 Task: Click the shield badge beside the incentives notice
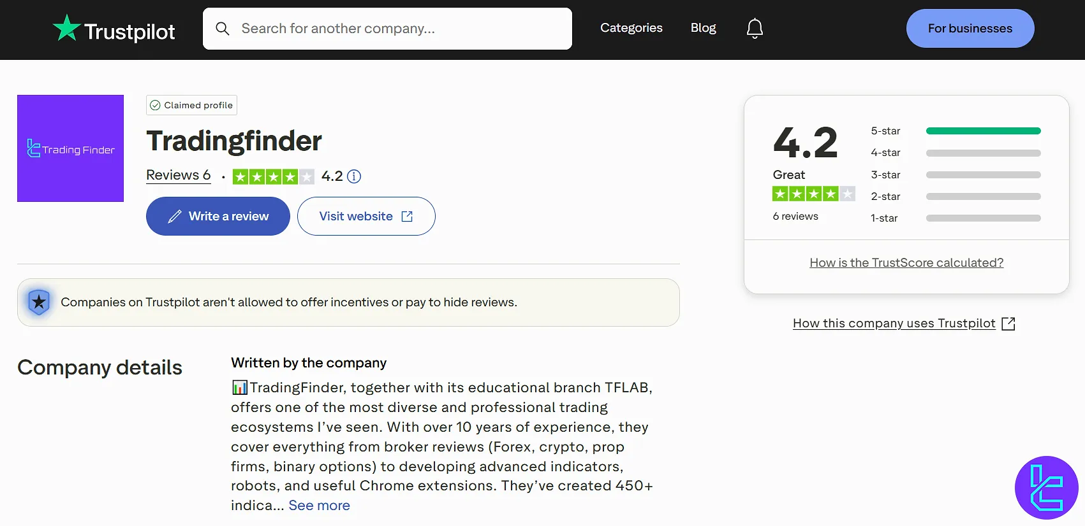click(x=39, y=302)
